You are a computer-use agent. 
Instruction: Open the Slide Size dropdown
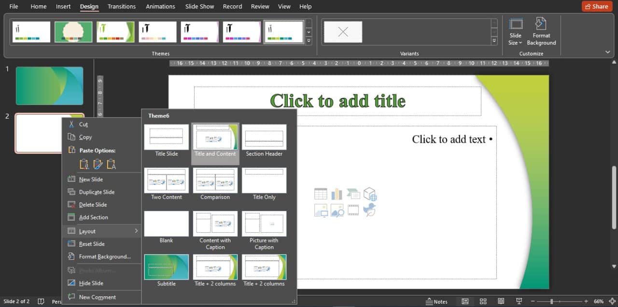(516, 39)
